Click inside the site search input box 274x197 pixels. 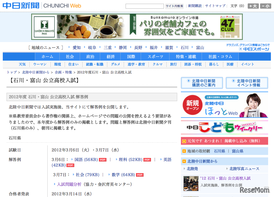[145, 6]
